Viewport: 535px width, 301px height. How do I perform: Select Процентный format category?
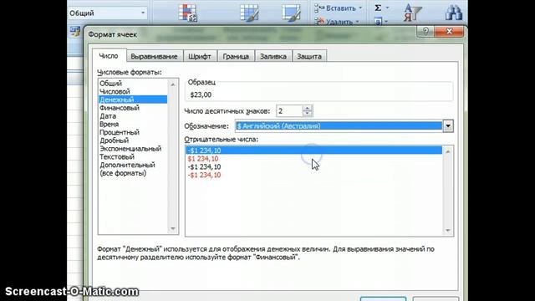(x=133, y=132)
